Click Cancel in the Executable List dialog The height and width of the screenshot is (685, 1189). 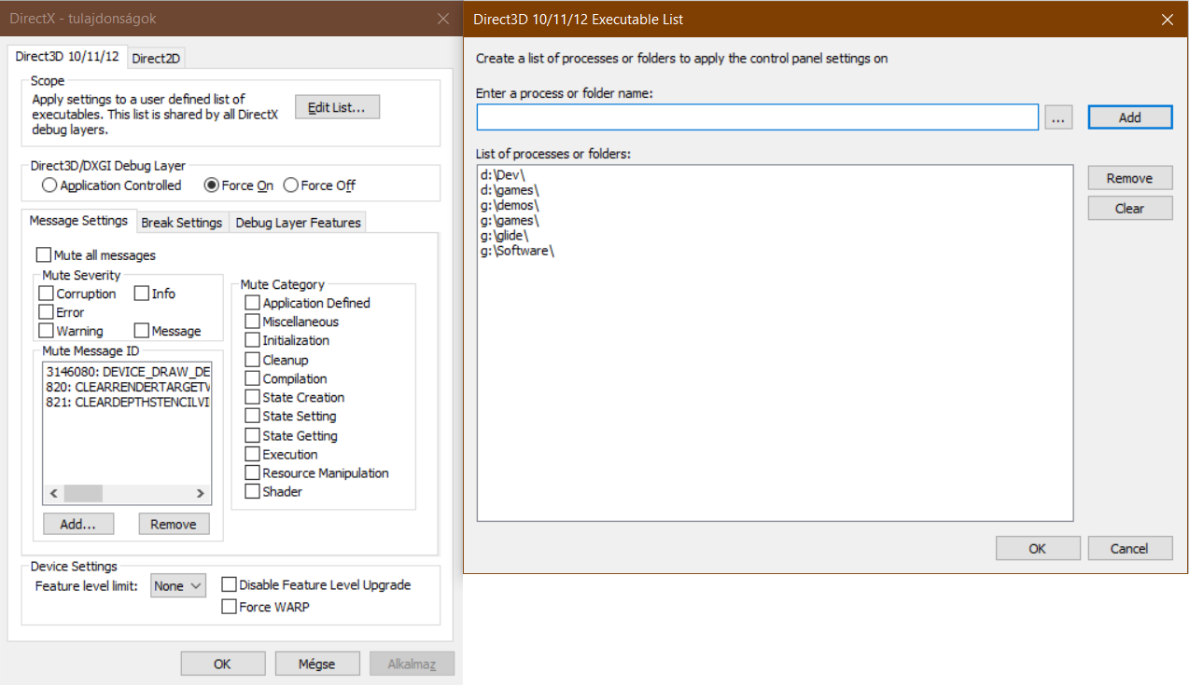(x=1130, y=548)
